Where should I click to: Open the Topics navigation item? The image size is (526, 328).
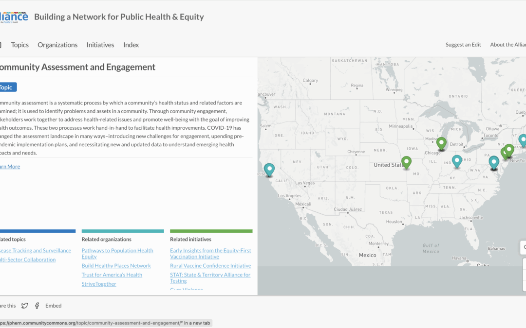[x=19, y=44]
